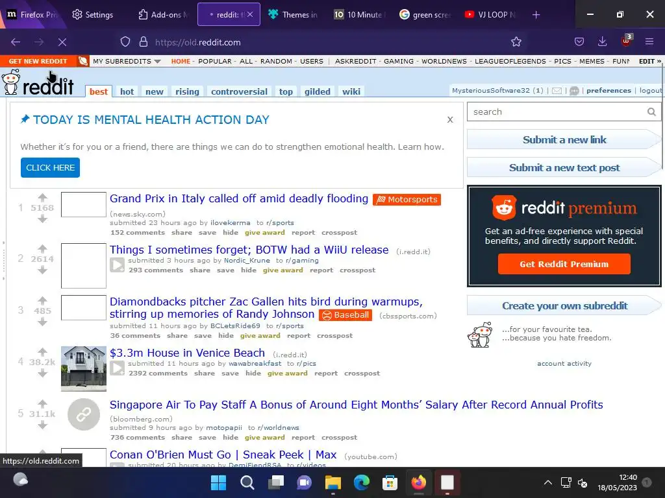Upvote BOTW had a WiiU release post
Image resolution: width=665 pixels, height=498 pixels.
[42, 248]
